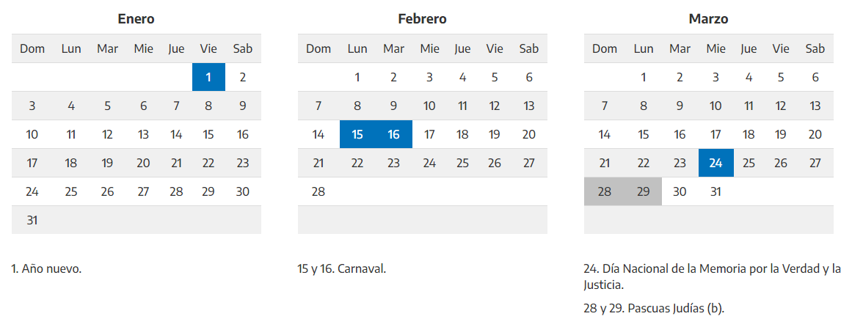Click the 'Año nuevo' holiday note
Image resolution: width=852 pixels, height=319 pixels.
coord(46,268)
